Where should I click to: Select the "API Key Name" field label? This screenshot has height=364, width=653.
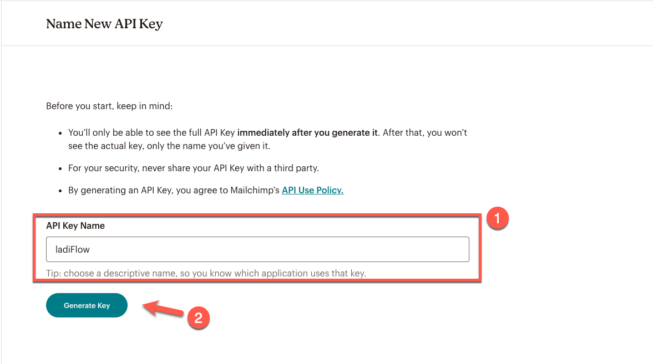coord(75,226)
